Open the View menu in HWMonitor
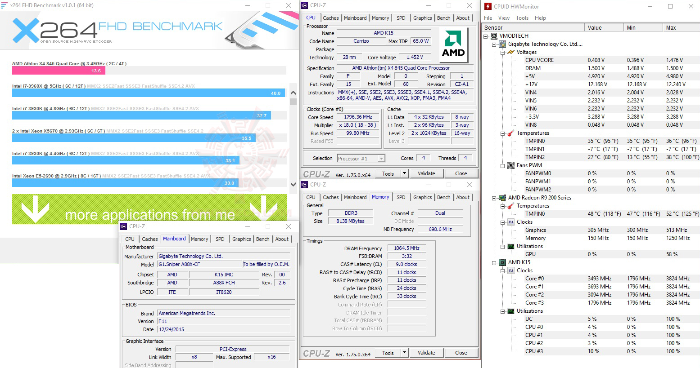Screen dimensions: 700x368 pyautogui.click(x=504, y=18)
